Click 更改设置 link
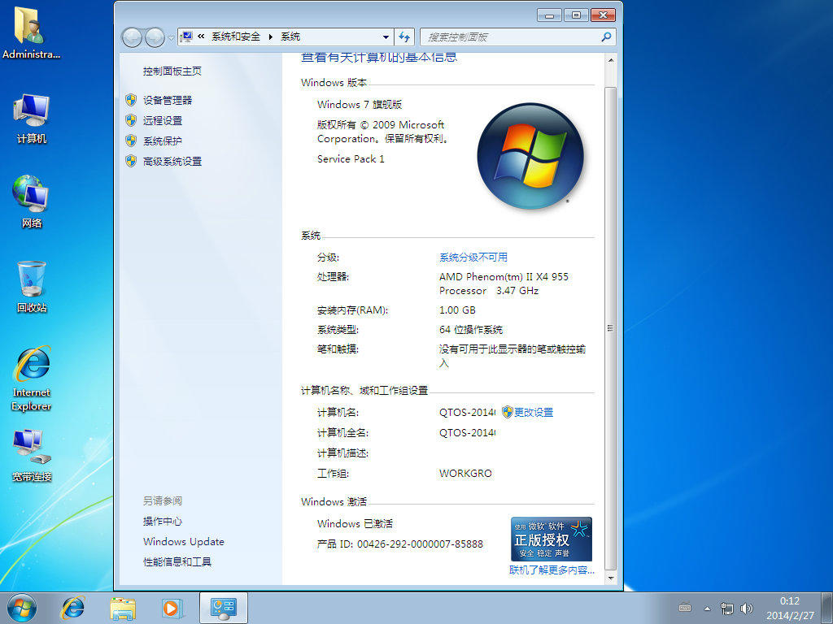The height and width of the screenshot is (624, 833). 534,412
